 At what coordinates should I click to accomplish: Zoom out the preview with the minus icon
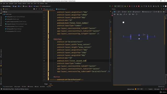154,12
